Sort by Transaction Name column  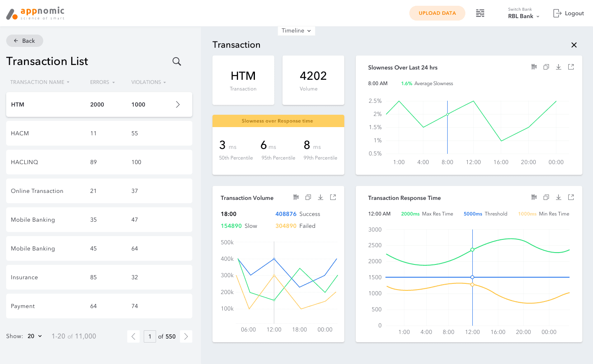pyautogui.click(x=40, y=82)
